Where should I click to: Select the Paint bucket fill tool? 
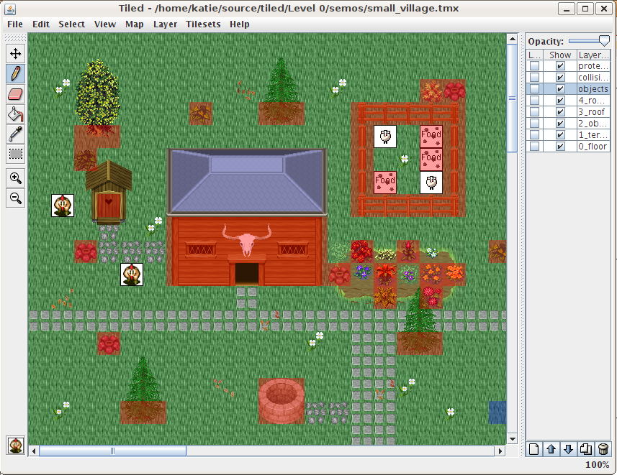pyautogui.click(x=15, y=114)
